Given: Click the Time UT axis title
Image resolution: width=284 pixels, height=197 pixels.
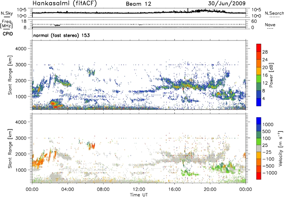Looking at the screenshot, I should tap(139, 195).
